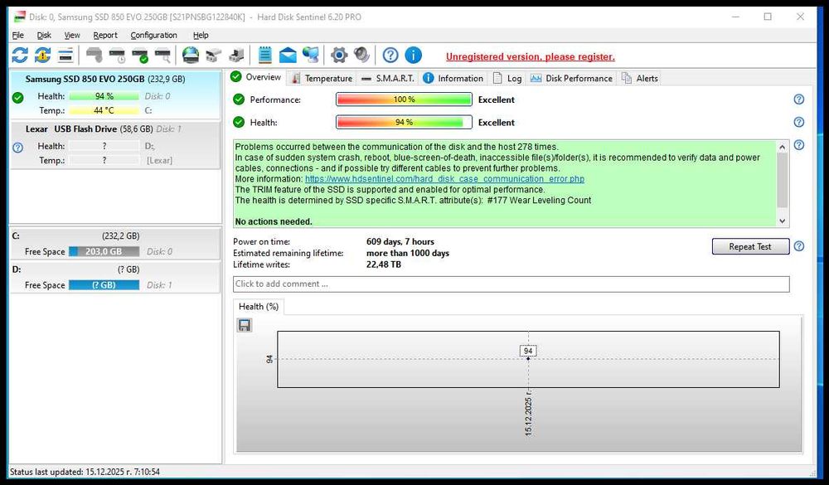829x485 pixels.
Task: Click the Refresh disk status toolbar icon
Action: pos(20,55)
